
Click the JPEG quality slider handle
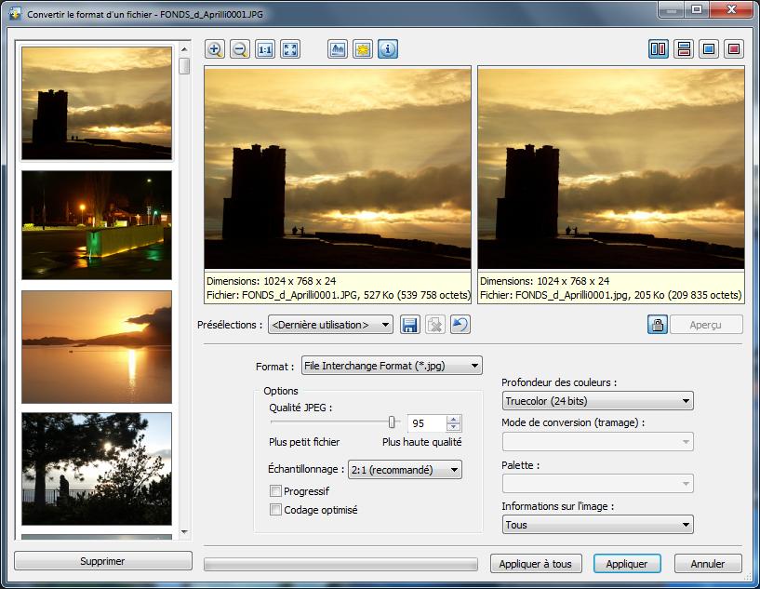click(x=393, y=422)
